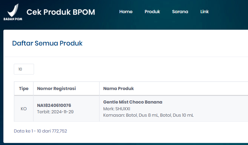Click the total count 772,752
This screenshot has width=248, height=145.
[x=59, y=131]
